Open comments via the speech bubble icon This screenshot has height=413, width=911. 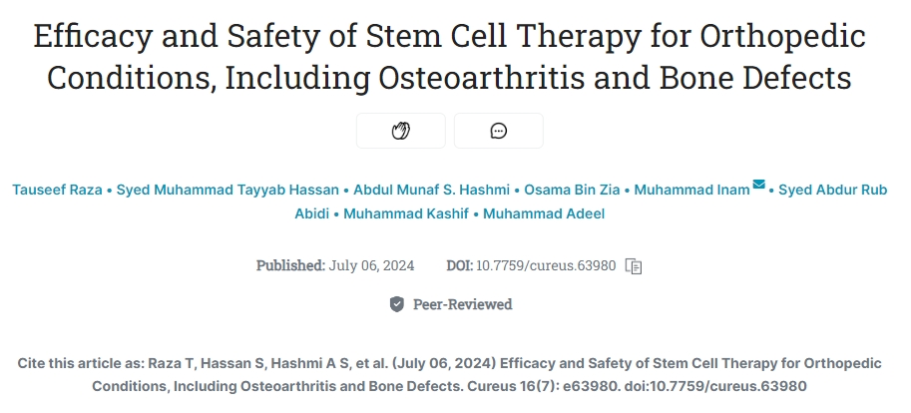click(x=498, y=131)
